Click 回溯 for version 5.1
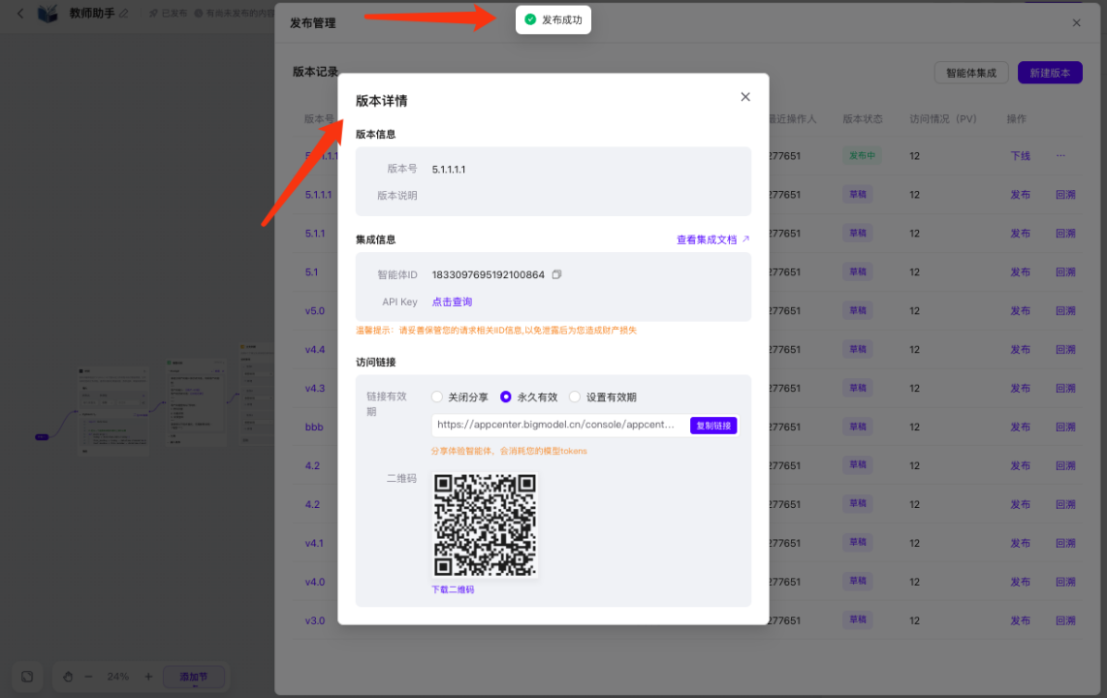The width and height of the screenshot is (1107, 698). pyautogui.click(x=1065, y=272)
